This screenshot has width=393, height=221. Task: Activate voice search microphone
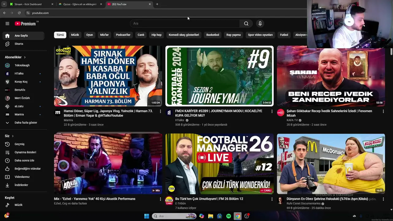pos(260,23)
